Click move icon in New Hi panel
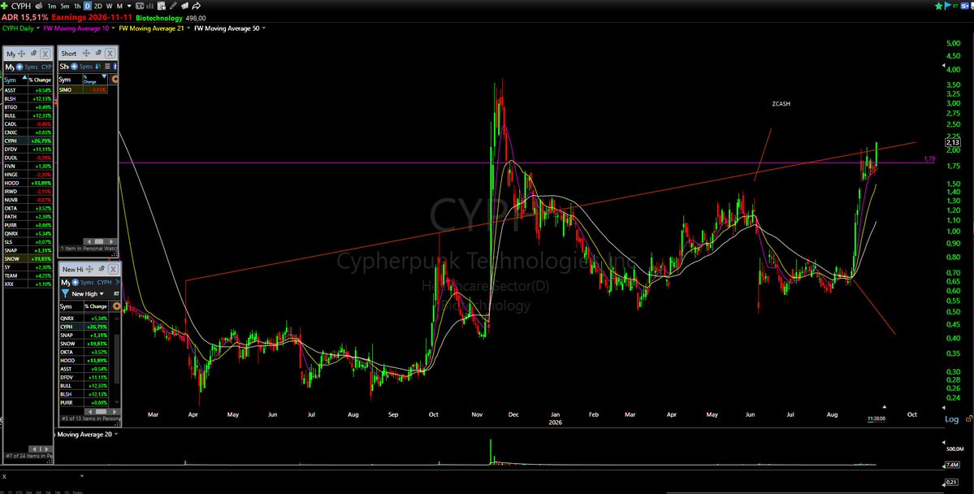The width and height of the screenshot is (974, 494). click(89, 269)
